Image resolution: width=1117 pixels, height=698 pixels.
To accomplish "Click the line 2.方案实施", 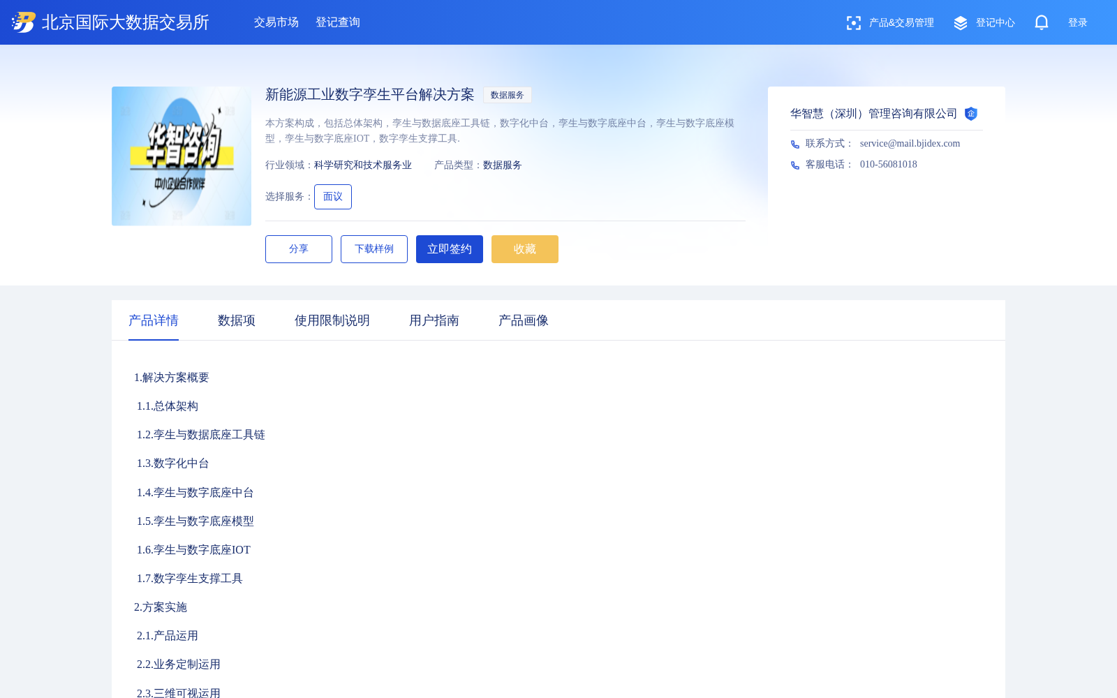I will click(161, 607).
